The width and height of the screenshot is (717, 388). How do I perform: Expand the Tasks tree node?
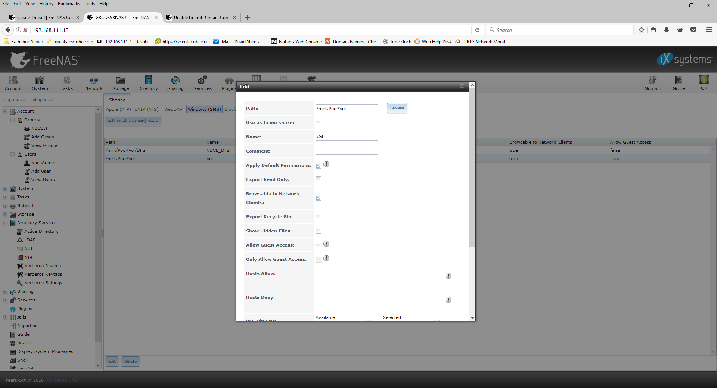pos(6,197)
